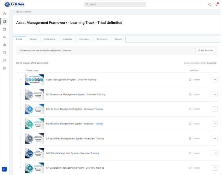The image size is (221, 175).
Task: Click the clock icon for GO Governance row
Action: coord(190,94)
